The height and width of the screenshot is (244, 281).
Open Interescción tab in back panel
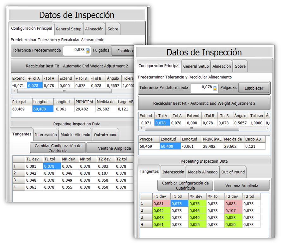click(x=46, y=135)
